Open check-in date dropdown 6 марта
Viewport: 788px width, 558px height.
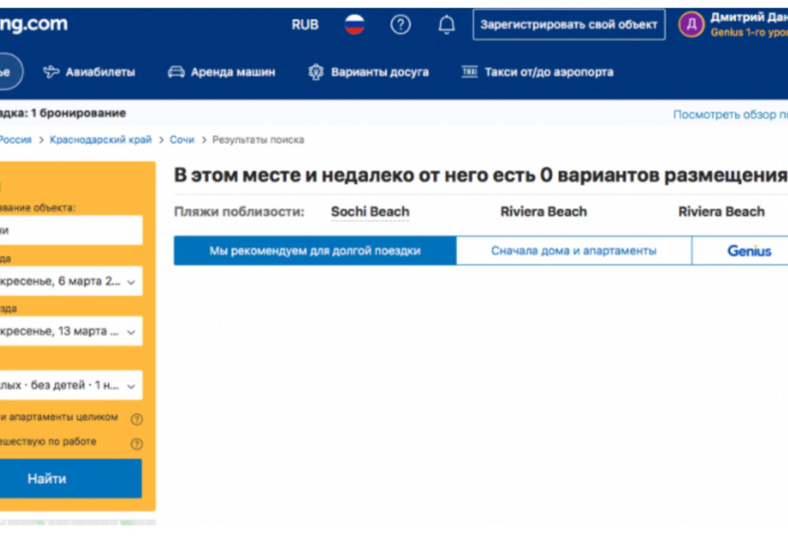click(70, 281)
